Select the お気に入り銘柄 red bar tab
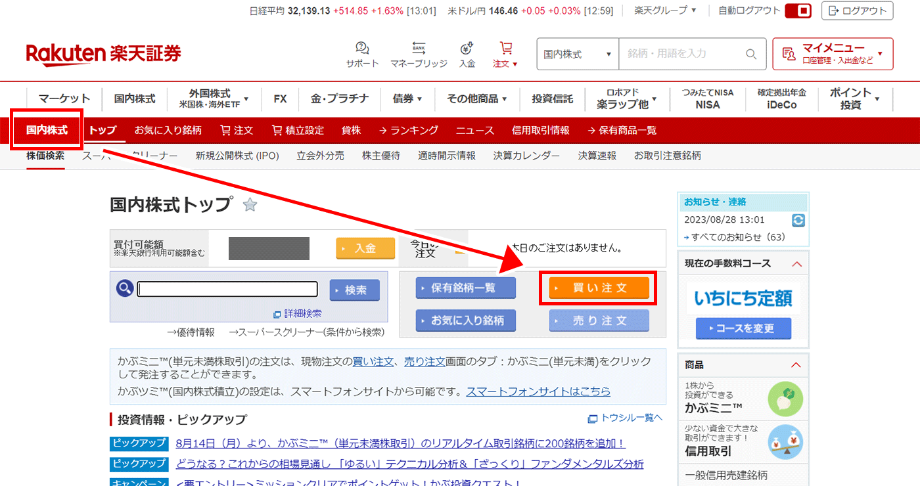Viewport: 920px width, 486px height. click(x=168, y=130)
